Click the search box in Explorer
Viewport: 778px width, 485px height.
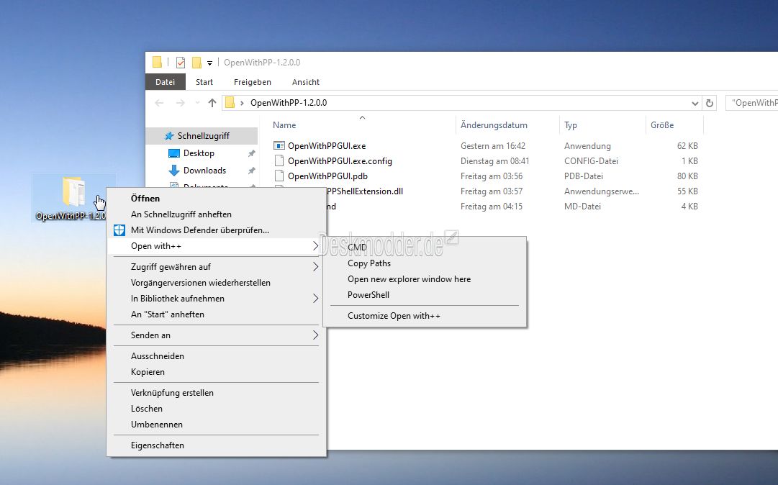pyautogui.click(x=751, y=103)
